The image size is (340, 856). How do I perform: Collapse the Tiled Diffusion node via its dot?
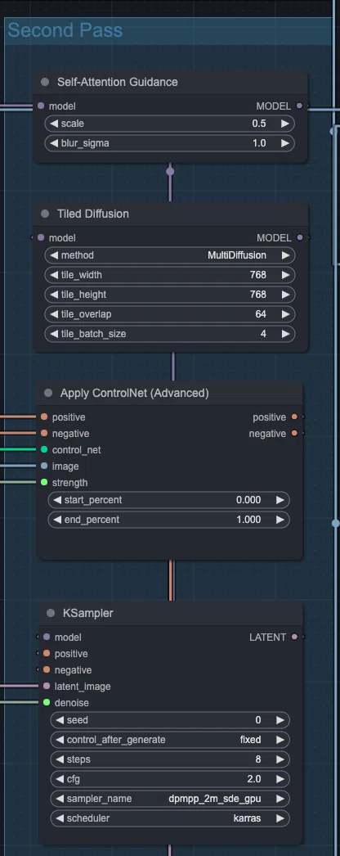pos(45,214)
